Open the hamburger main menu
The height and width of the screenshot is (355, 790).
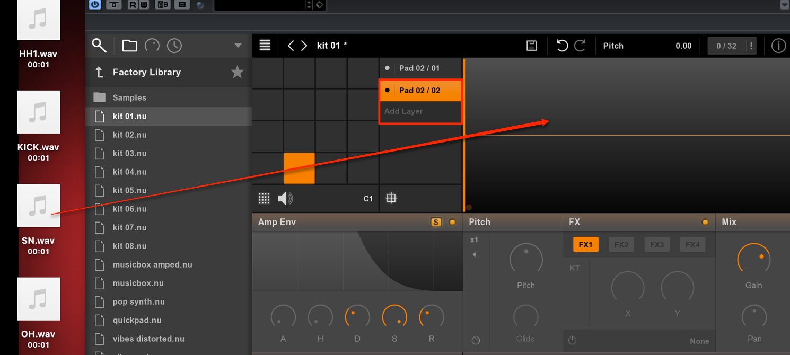coord(265,45)
